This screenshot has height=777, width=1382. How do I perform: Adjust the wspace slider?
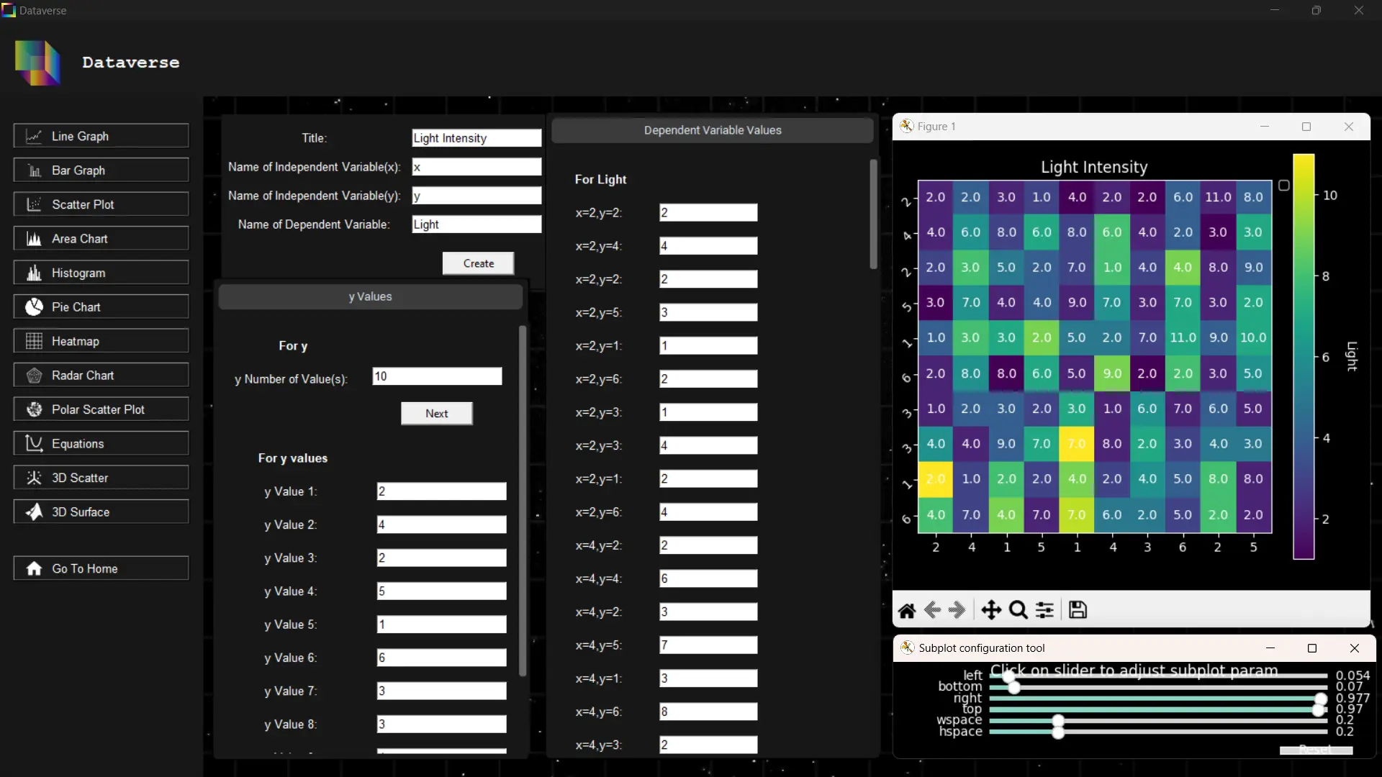click(x=1058, y=720)
